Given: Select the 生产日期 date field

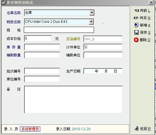Looking at the screenshot, I should tap(103, 71).
